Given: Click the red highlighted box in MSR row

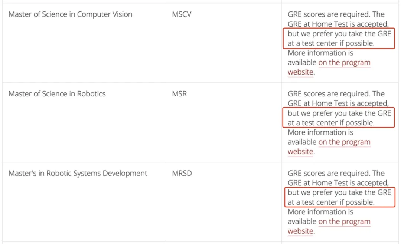Looking at the screenshot, I should (x=339, y=118).
